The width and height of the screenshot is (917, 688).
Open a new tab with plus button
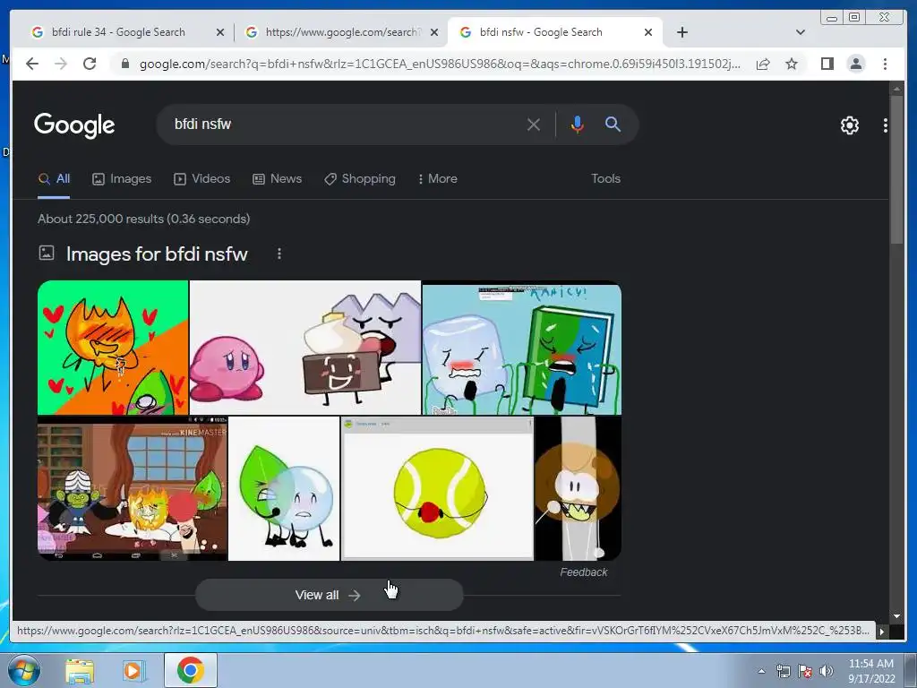(x=681, y=32)
